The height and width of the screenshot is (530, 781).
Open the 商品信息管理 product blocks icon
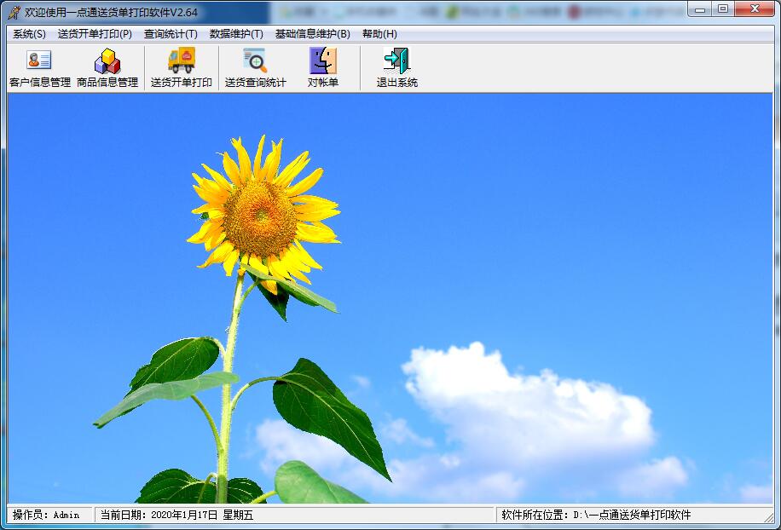coord(107,68)
